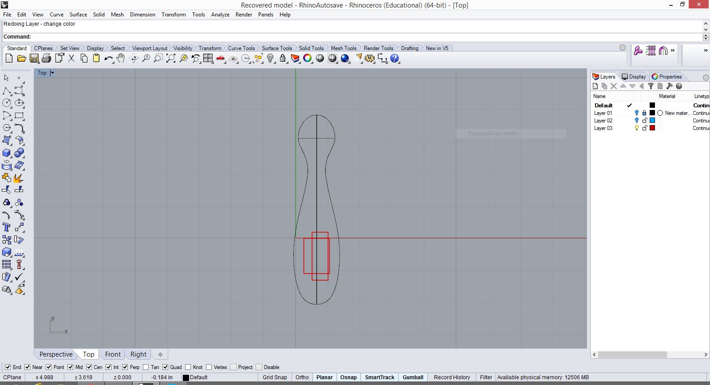Toggle the Cen osnap checkbox
The width and height of the screenshot is (710, 385).
point(89,367)
